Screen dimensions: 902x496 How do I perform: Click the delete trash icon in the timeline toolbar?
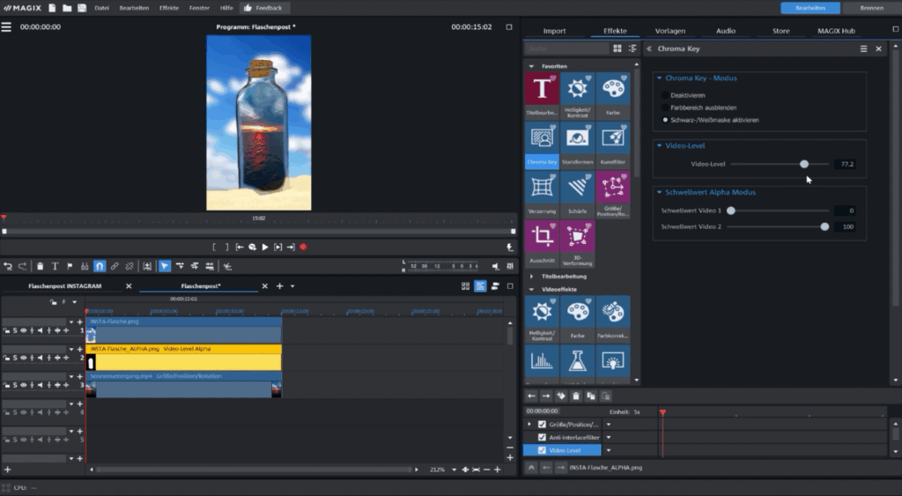tap(40, 265)
